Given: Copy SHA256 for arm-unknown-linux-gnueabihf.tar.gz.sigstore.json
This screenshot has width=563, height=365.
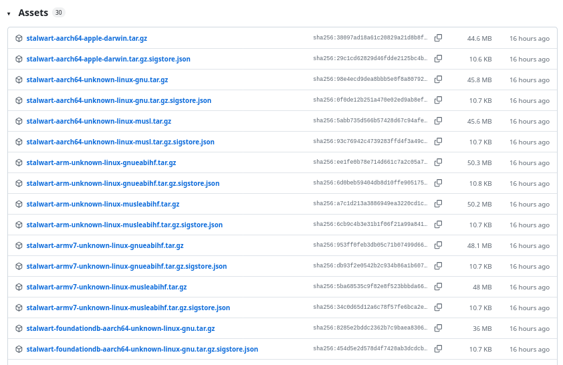Looking at the screenshot, I should (438, 183).
